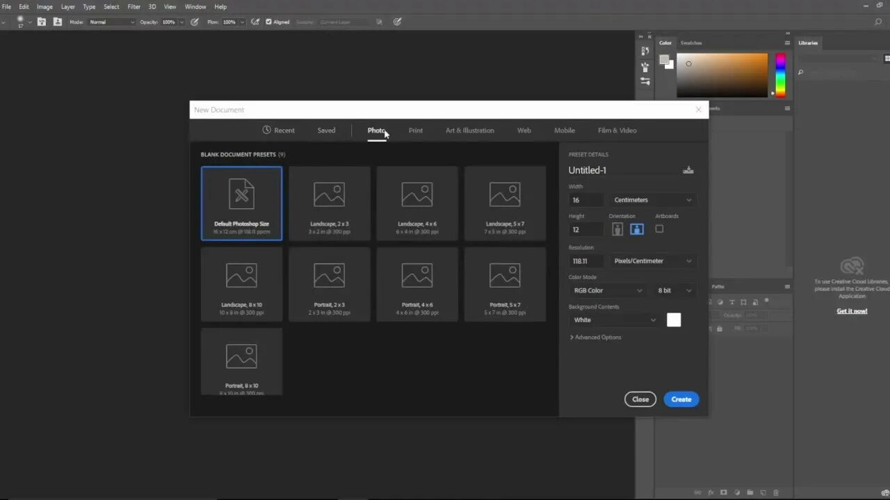Open the History panel icon
Image resolution: width=890 pixels, height=500 pixels.
coord(645,51)
